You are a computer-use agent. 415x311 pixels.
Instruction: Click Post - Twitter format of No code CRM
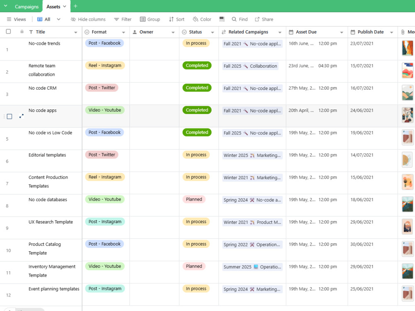click(x=102, y=88)
